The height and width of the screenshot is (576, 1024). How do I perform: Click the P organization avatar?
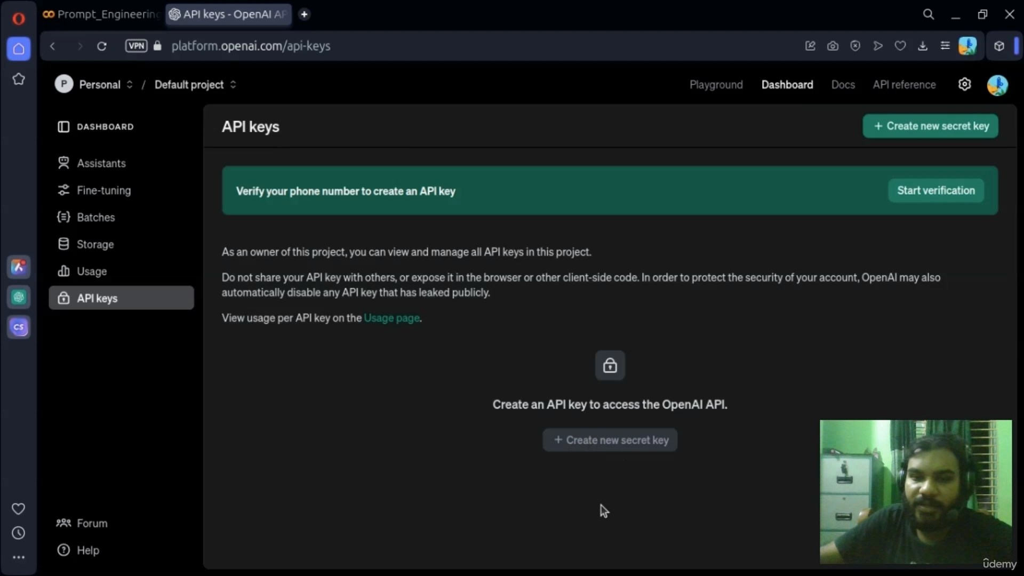coord(64,84)
